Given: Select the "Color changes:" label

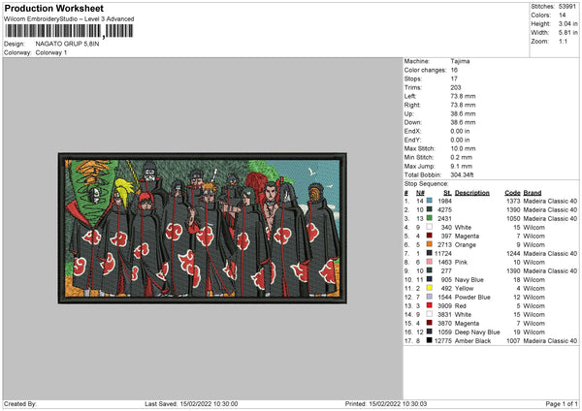Looking at the screenshot, I should tap(425, 70).
